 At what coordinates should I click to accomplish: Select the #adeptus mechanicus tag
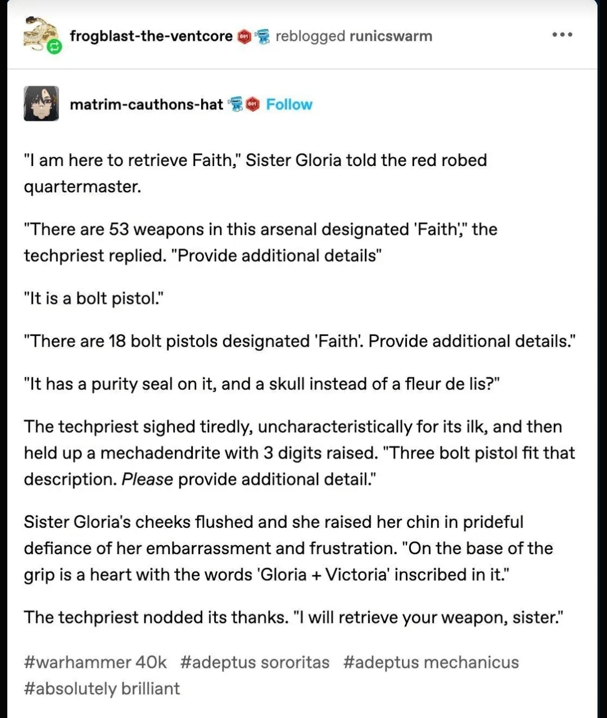(x=431, y=662)
